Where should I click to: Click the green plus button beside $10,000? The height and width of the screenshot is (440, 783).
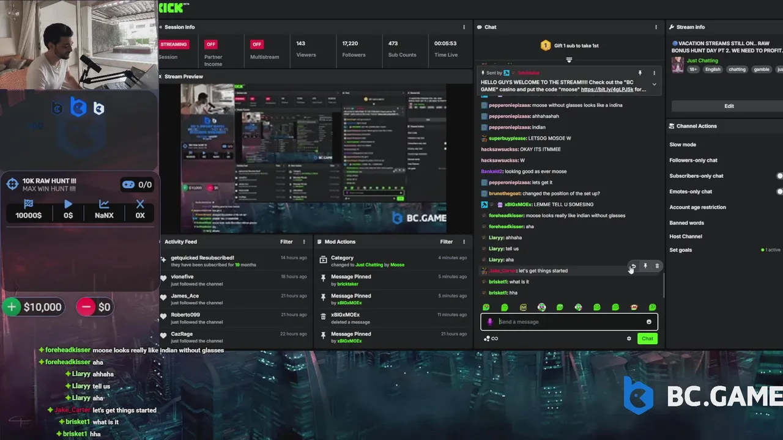pos(12,307)
